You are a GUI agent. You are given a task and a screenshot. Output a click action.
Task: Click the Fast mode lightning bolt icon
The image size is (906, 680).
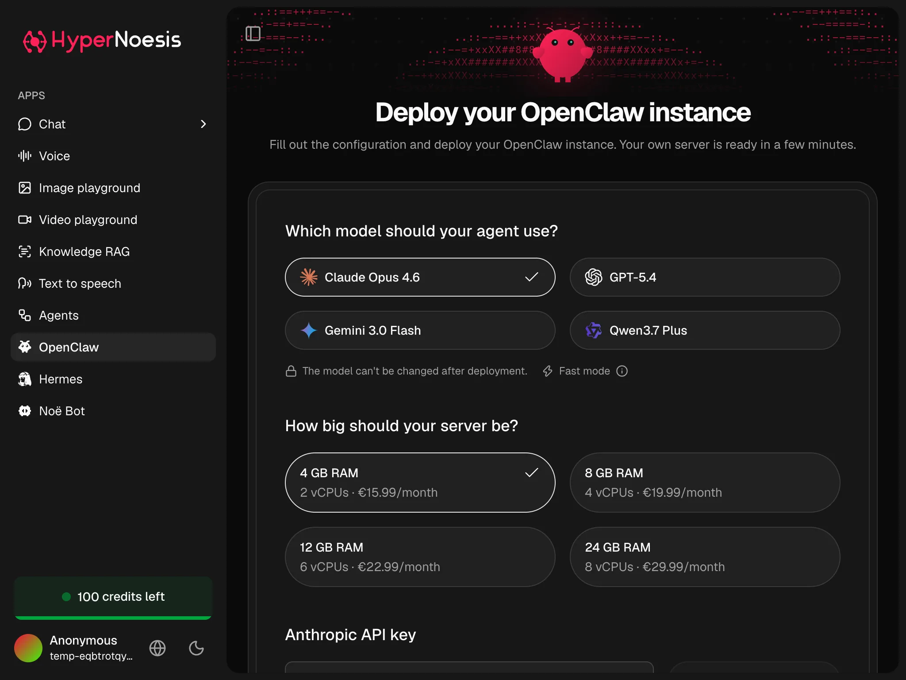tap(548, 371)
